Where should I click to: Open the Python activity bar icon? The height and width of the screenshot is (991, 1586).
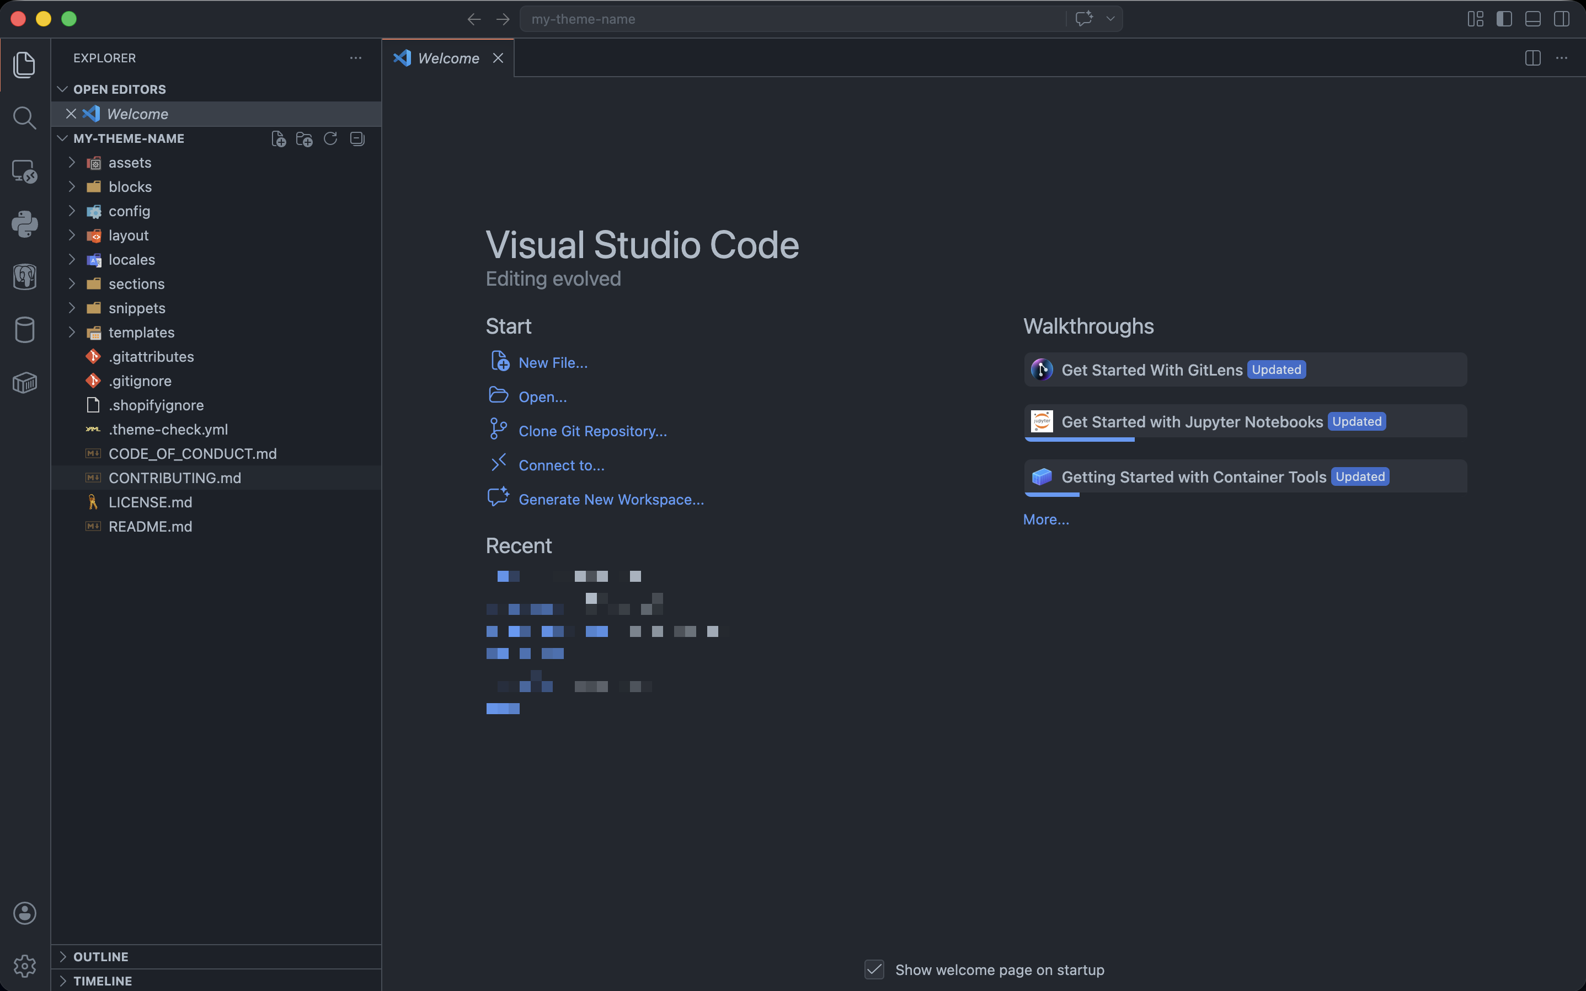tap(24, 224)
